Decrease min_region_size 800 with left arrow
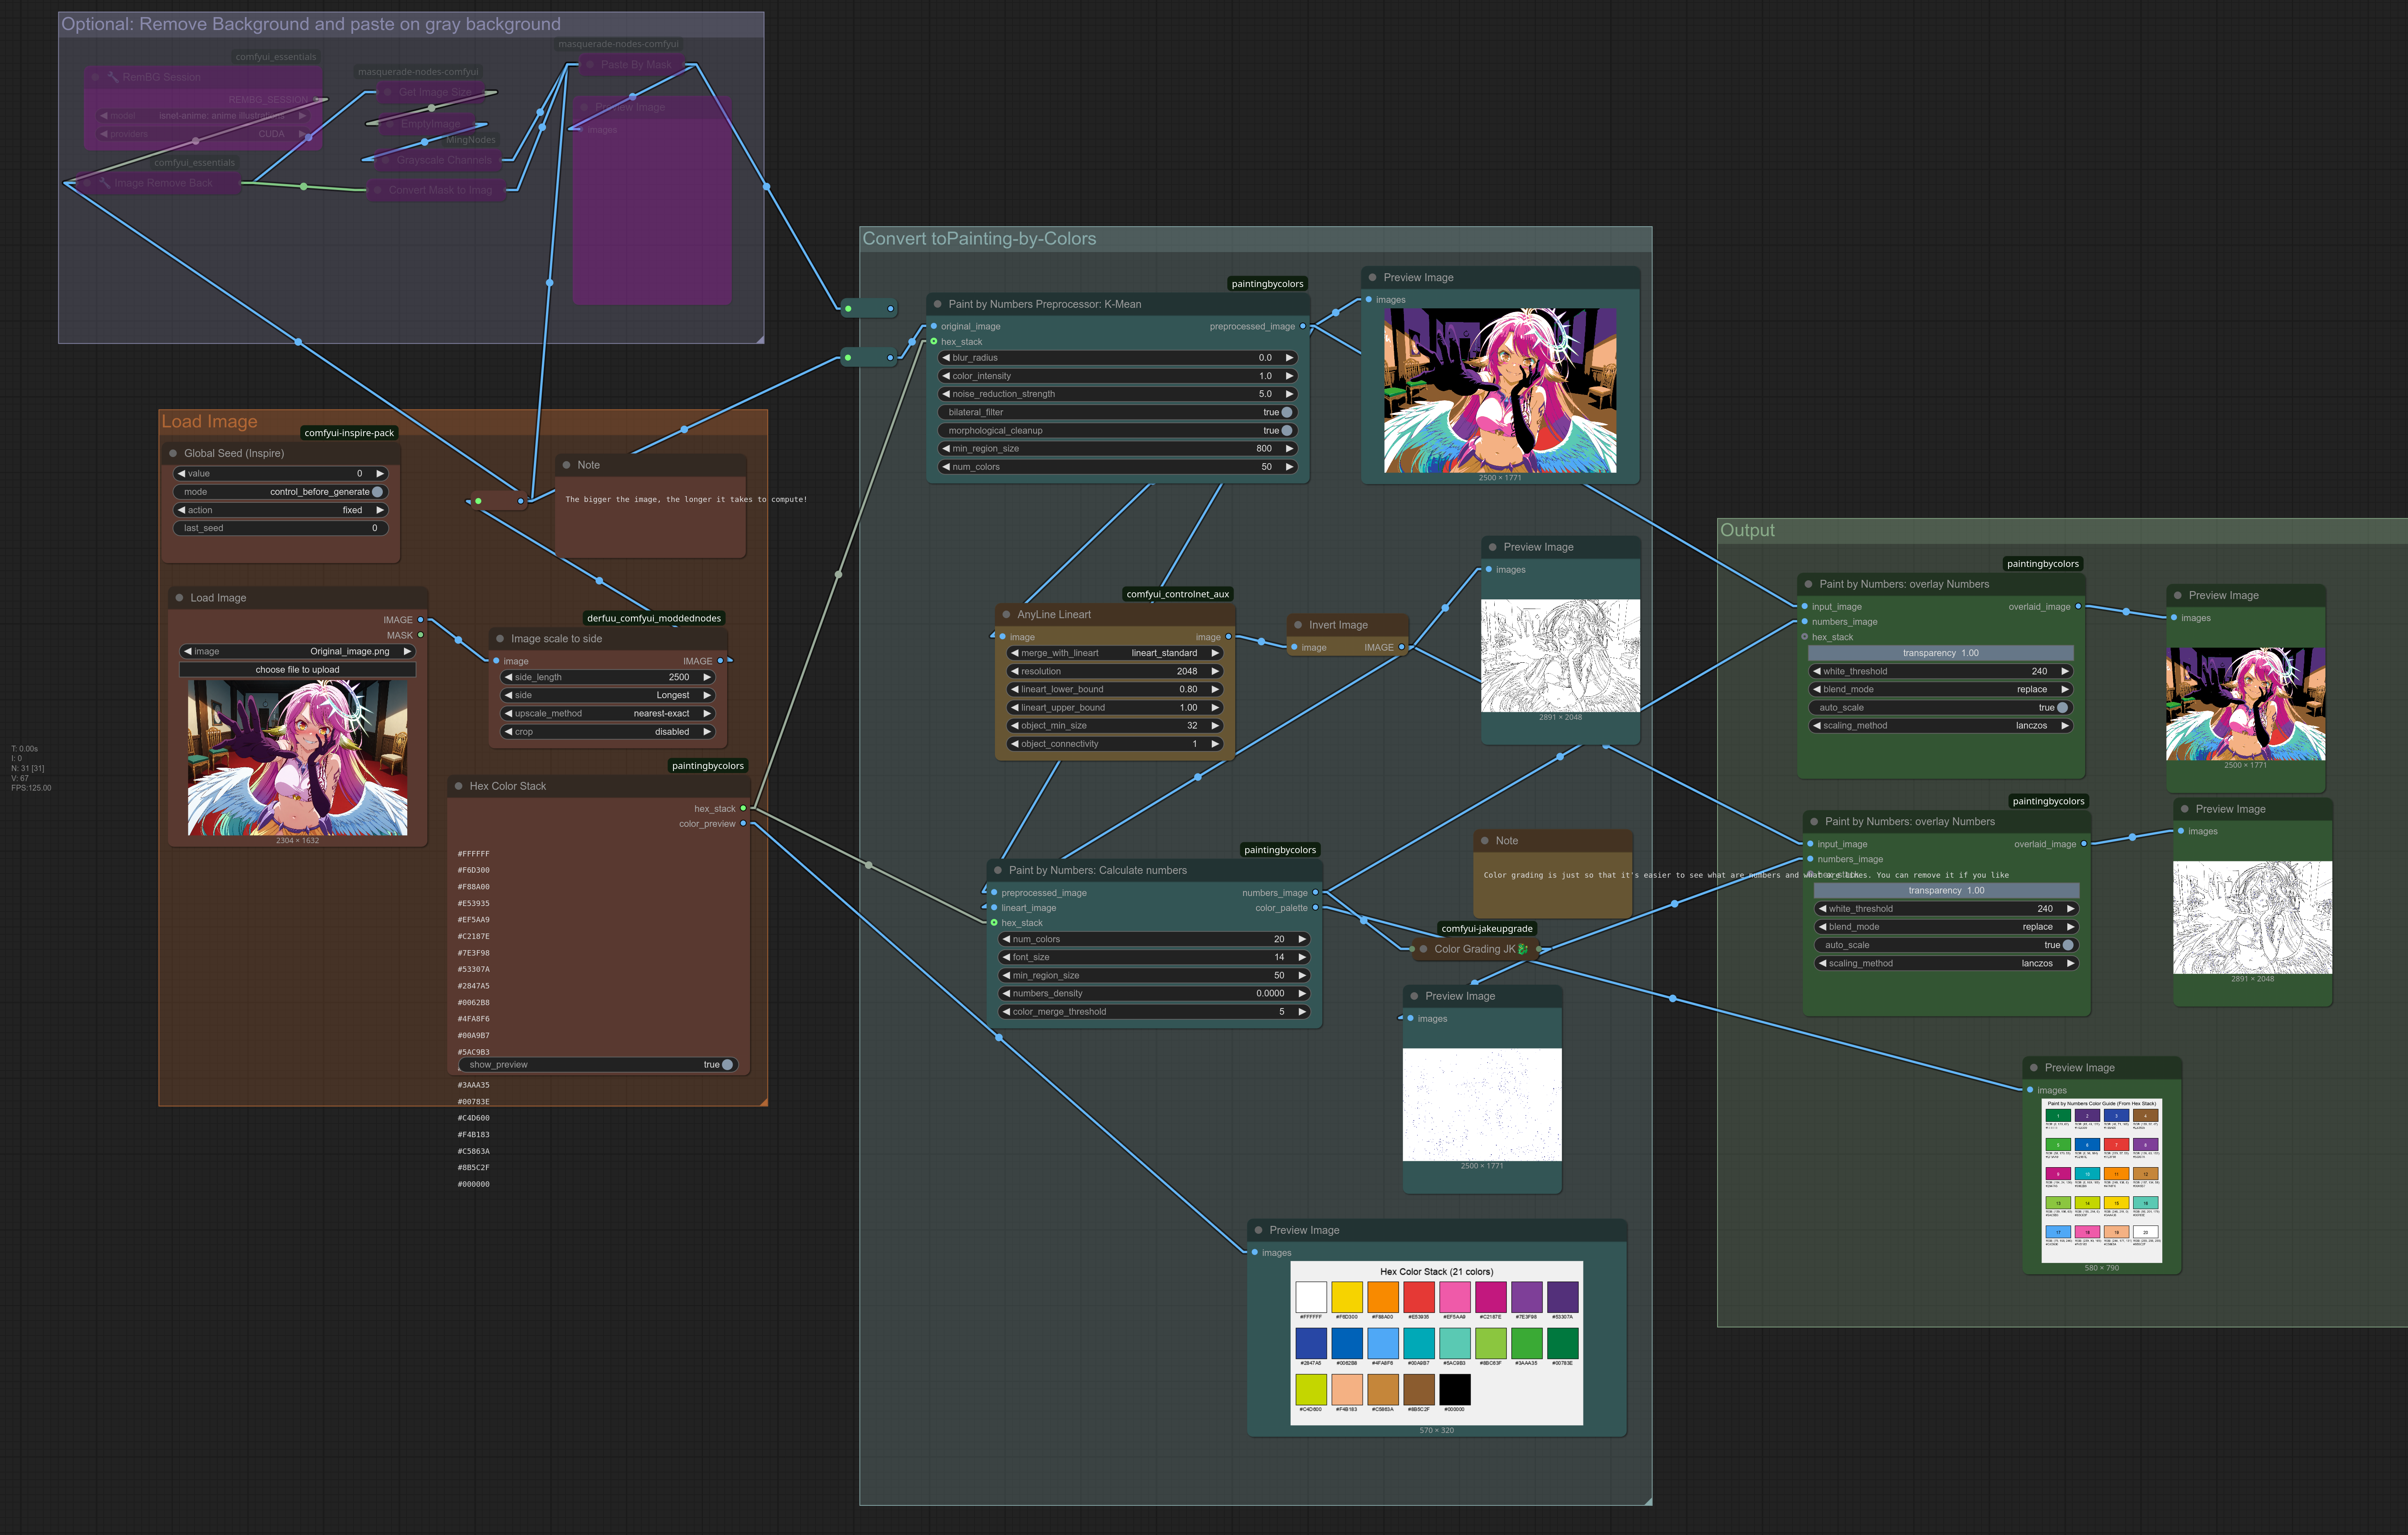The image size is (2408, 1535). [x=946, y=449]
